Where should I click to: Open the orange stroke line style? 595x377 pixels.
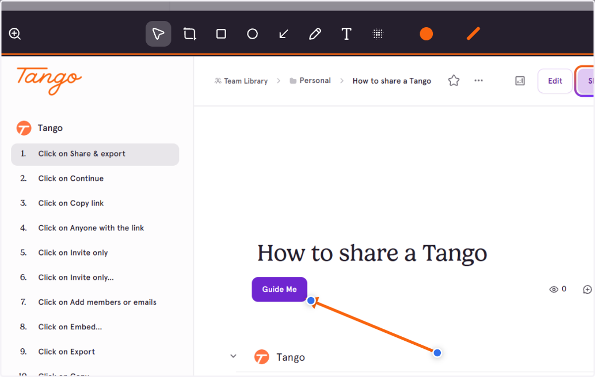click(x=474, y=34)
